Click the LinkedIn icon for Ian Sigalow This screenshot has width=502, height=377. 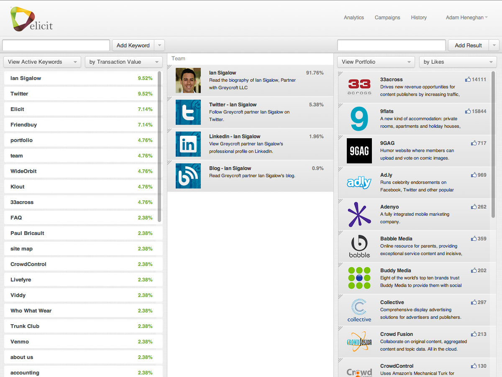click(x=188, y=144)
